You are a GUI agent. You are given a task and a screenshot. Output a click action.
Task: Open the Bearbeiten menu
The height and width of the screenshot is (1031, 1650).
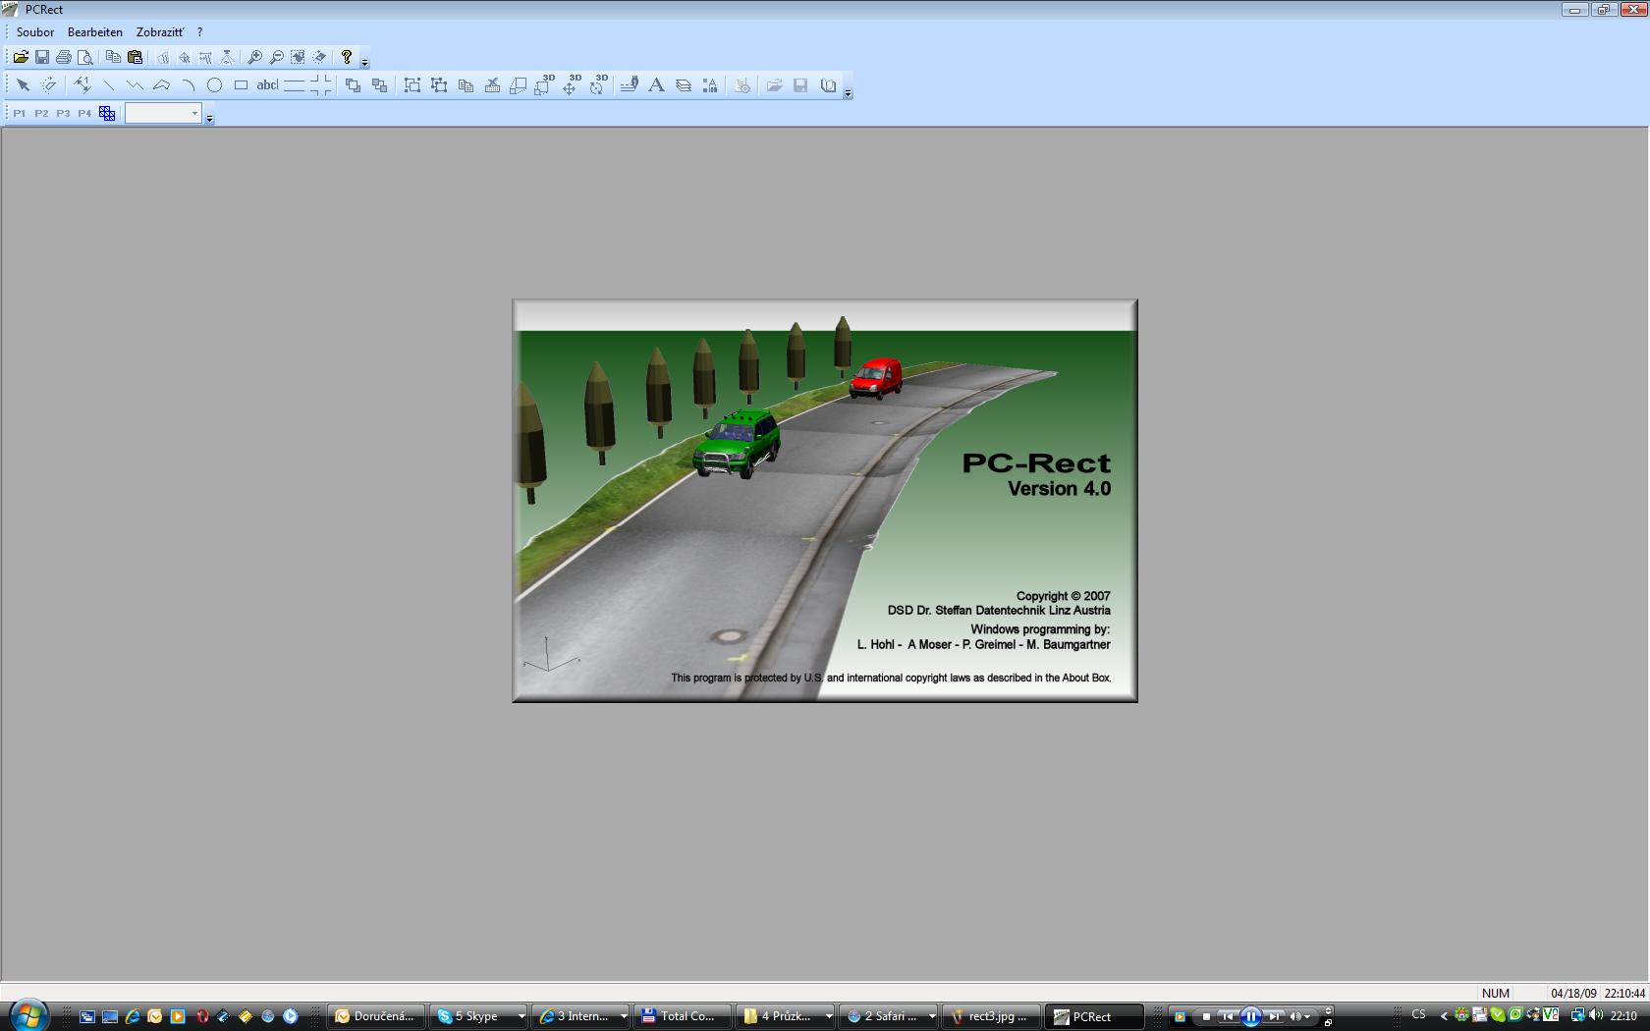tap(95, 31)
